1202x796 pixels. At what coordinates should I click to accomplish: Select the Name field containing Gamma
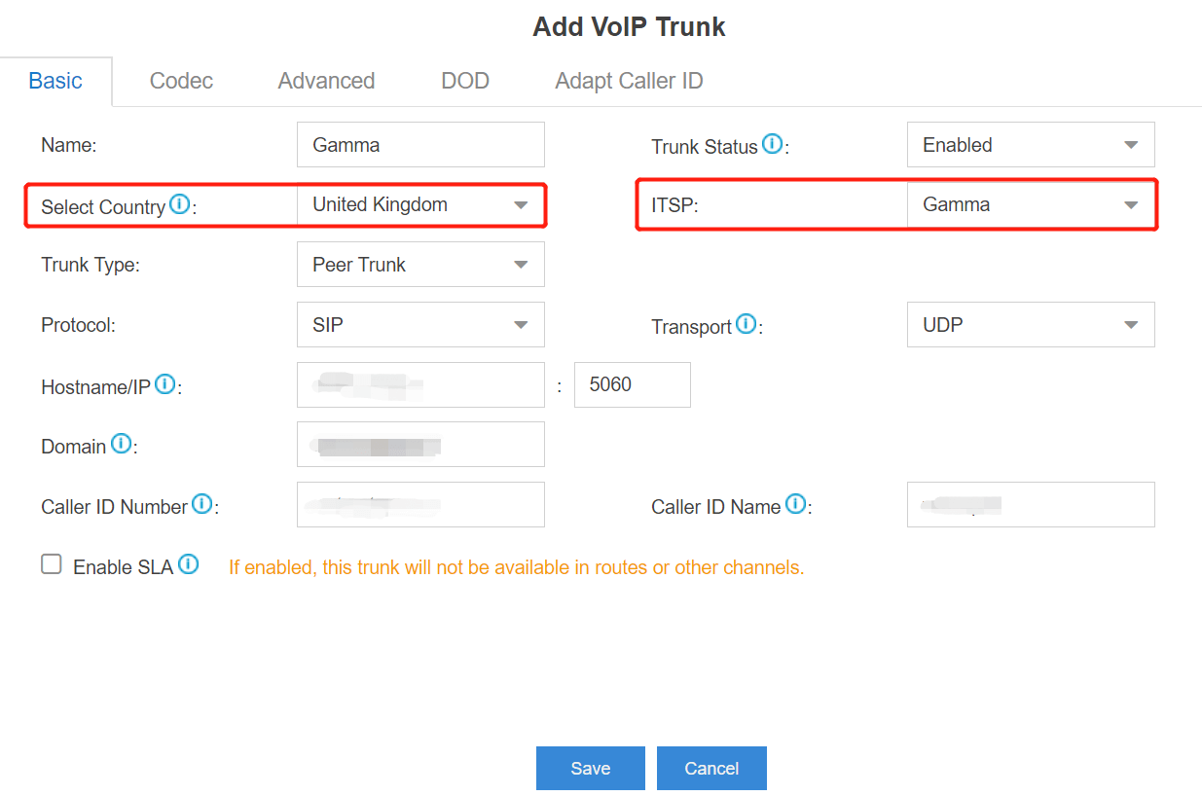point(420,144)
